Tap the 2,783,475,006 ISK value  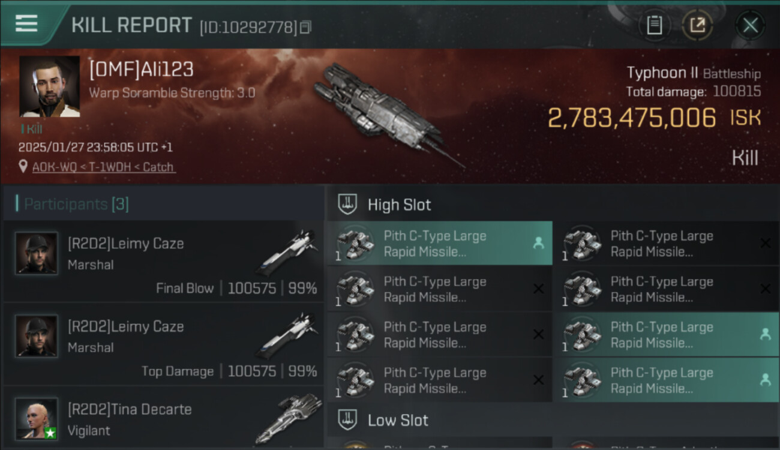pos(631,118)
